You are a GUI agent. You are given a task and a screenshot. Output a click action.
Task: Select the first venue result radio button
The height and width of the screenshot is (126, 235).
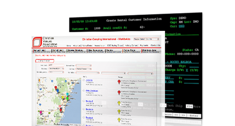[x=84, y=80]
